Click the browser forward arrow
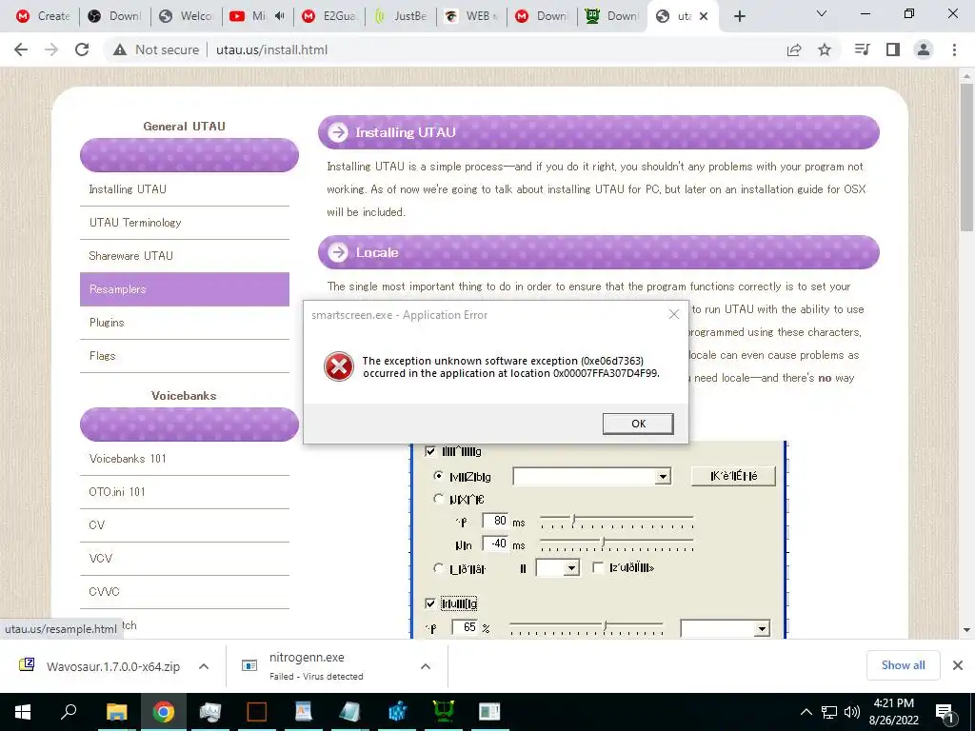This screenshot has height=731, width=975. coord(51,49)
